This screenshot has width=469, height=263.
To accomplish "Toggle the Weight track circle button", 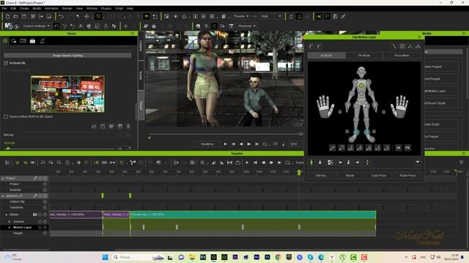I will (x=45, y=234).
